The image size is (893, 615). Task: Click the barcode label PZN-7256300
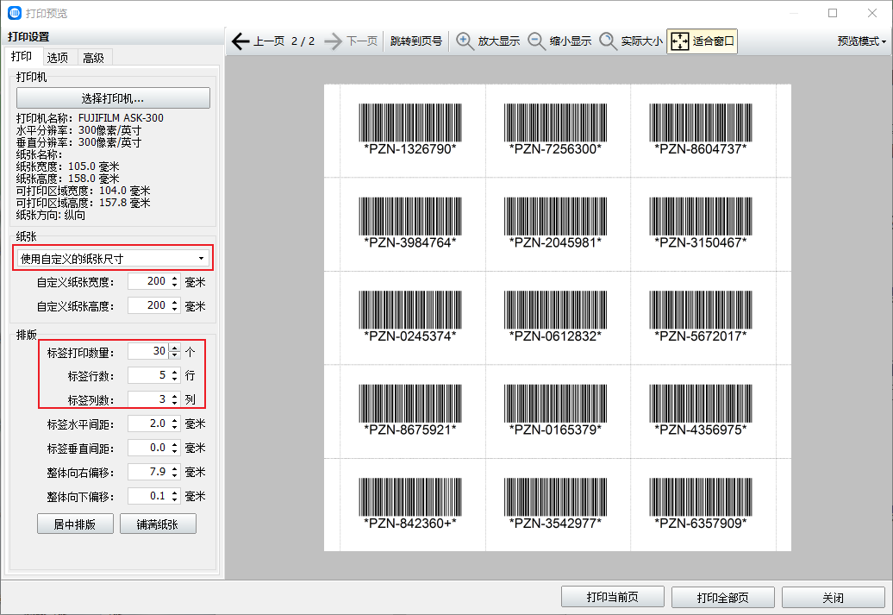[555, 129]
